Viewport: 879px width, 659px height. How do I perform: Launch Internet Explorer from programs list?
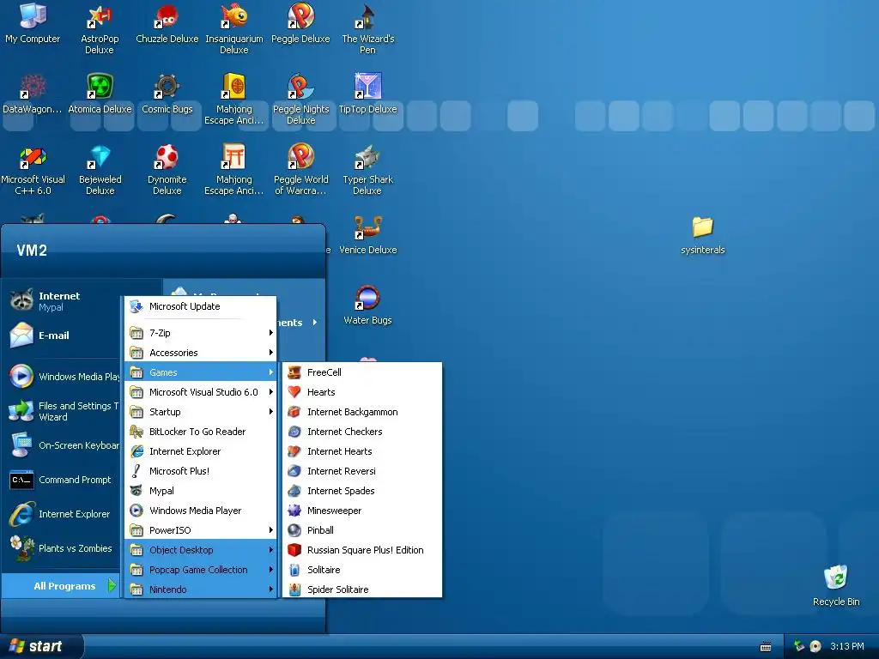pyautogui.click(x=201, y=451)
